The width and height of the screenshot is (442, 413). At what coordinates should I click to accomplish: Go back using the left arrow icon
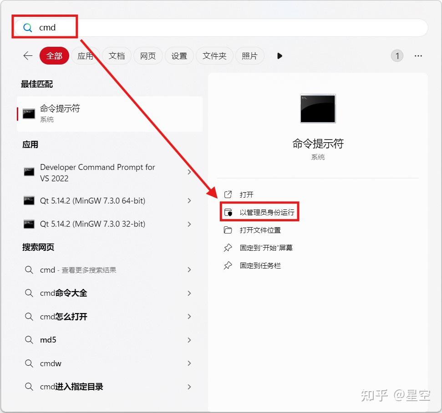pyautogui.click(x=28, y=56)
